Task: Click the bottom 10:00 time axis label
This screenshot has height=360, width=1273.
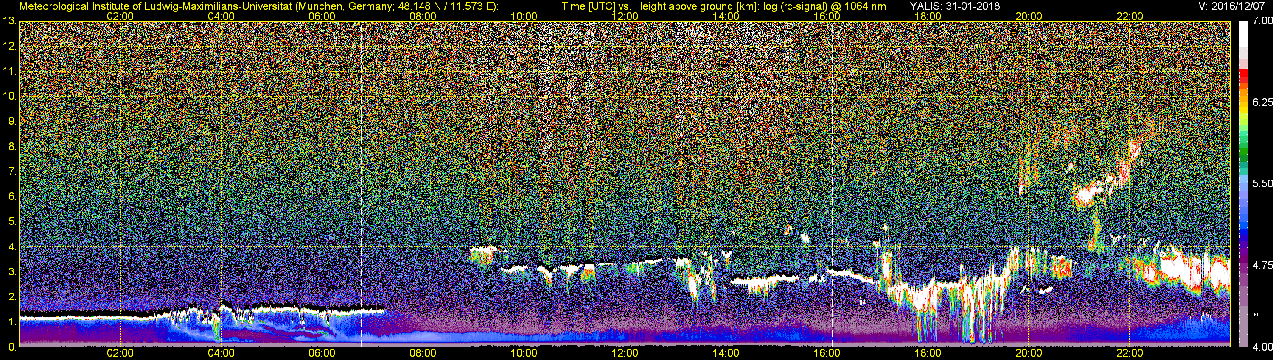Action: pos(524,353)
